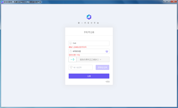Click the slogan text under the logo

[x=88, y=23]
